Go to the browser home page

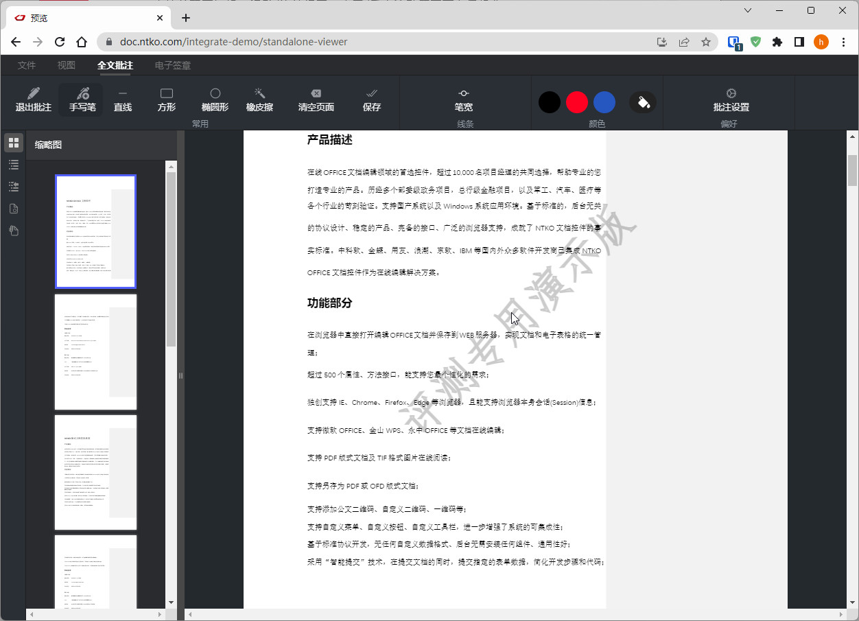pos(82,42)
